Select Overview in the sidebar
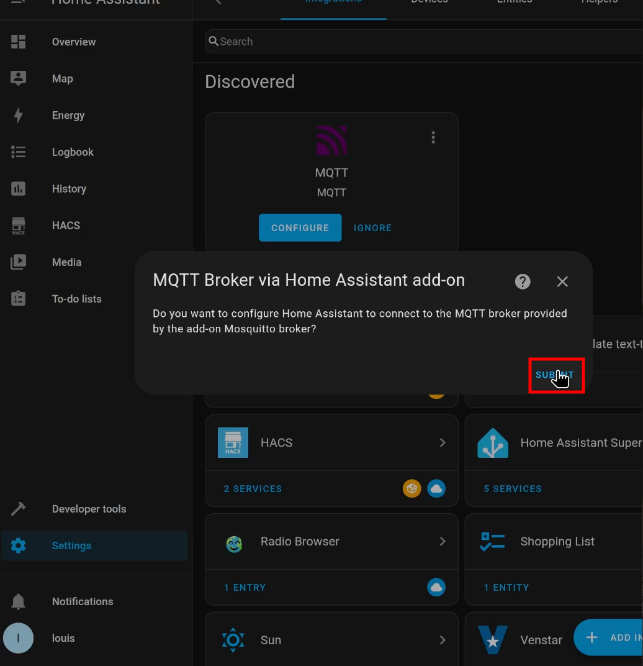Screen dimensions: 643x666 [x=94, y=42]
